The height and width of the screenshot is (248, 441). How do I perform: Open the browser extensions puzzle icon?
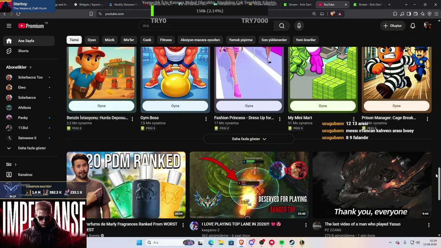395,14
